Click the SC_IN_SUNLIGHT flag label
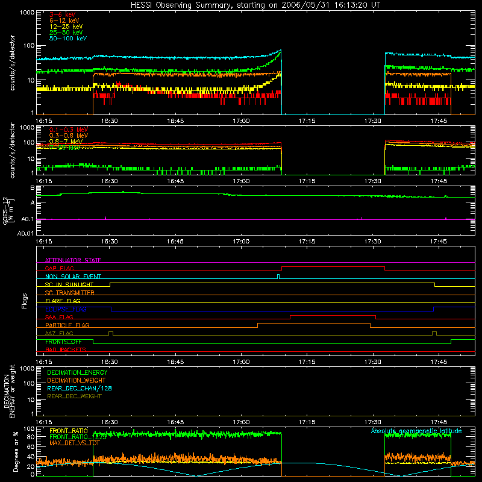Viewport: 482px width, 482px height. [69, 284]
